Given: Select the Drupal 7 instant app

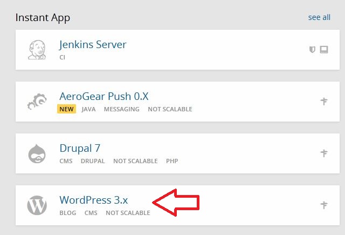Looking at the screenshot, I should point(80,148).
